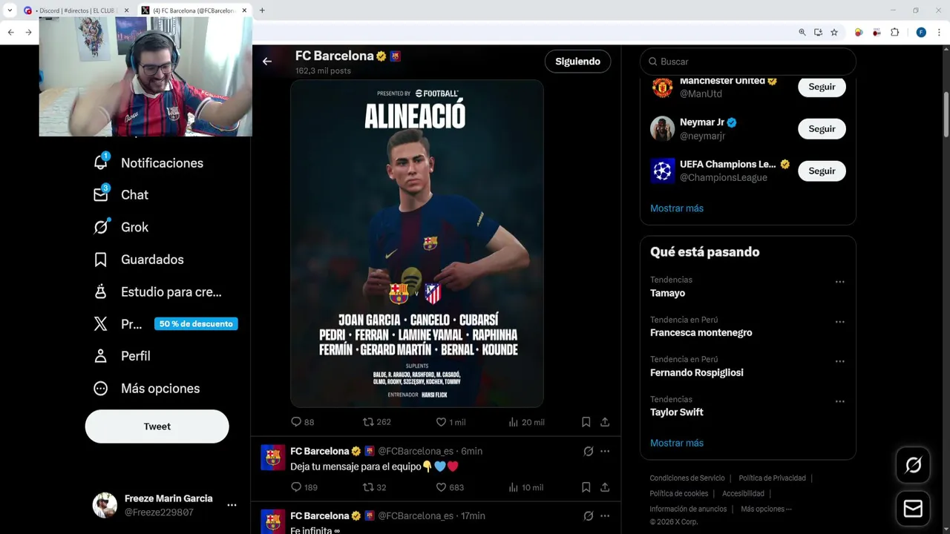This screenshot has height=534, width=950.
Task: Open options for Francesca montenegro trend
Action: click(840, 322)
